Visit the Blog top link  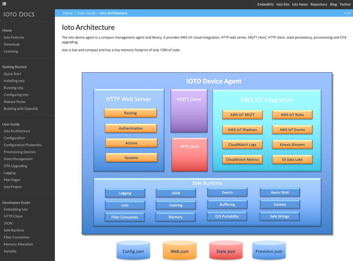tap(333, 4)
